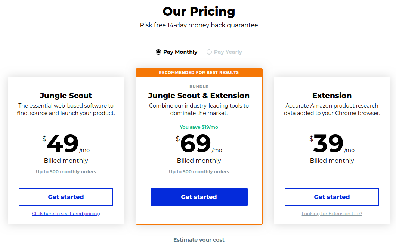This screenshot has width=396, height=242.
Task: Click Get started for the bundle plan
Action: [199, 197]
